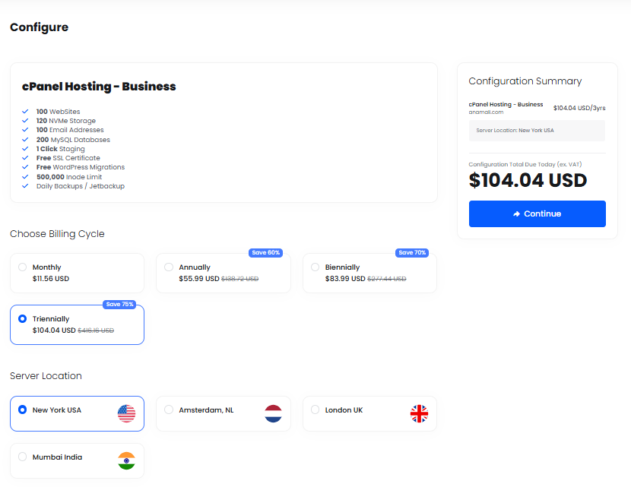Screen dimensions: 631x487
Task: Click the checkmark beside 100 WebSites
Action: (25, 112)
